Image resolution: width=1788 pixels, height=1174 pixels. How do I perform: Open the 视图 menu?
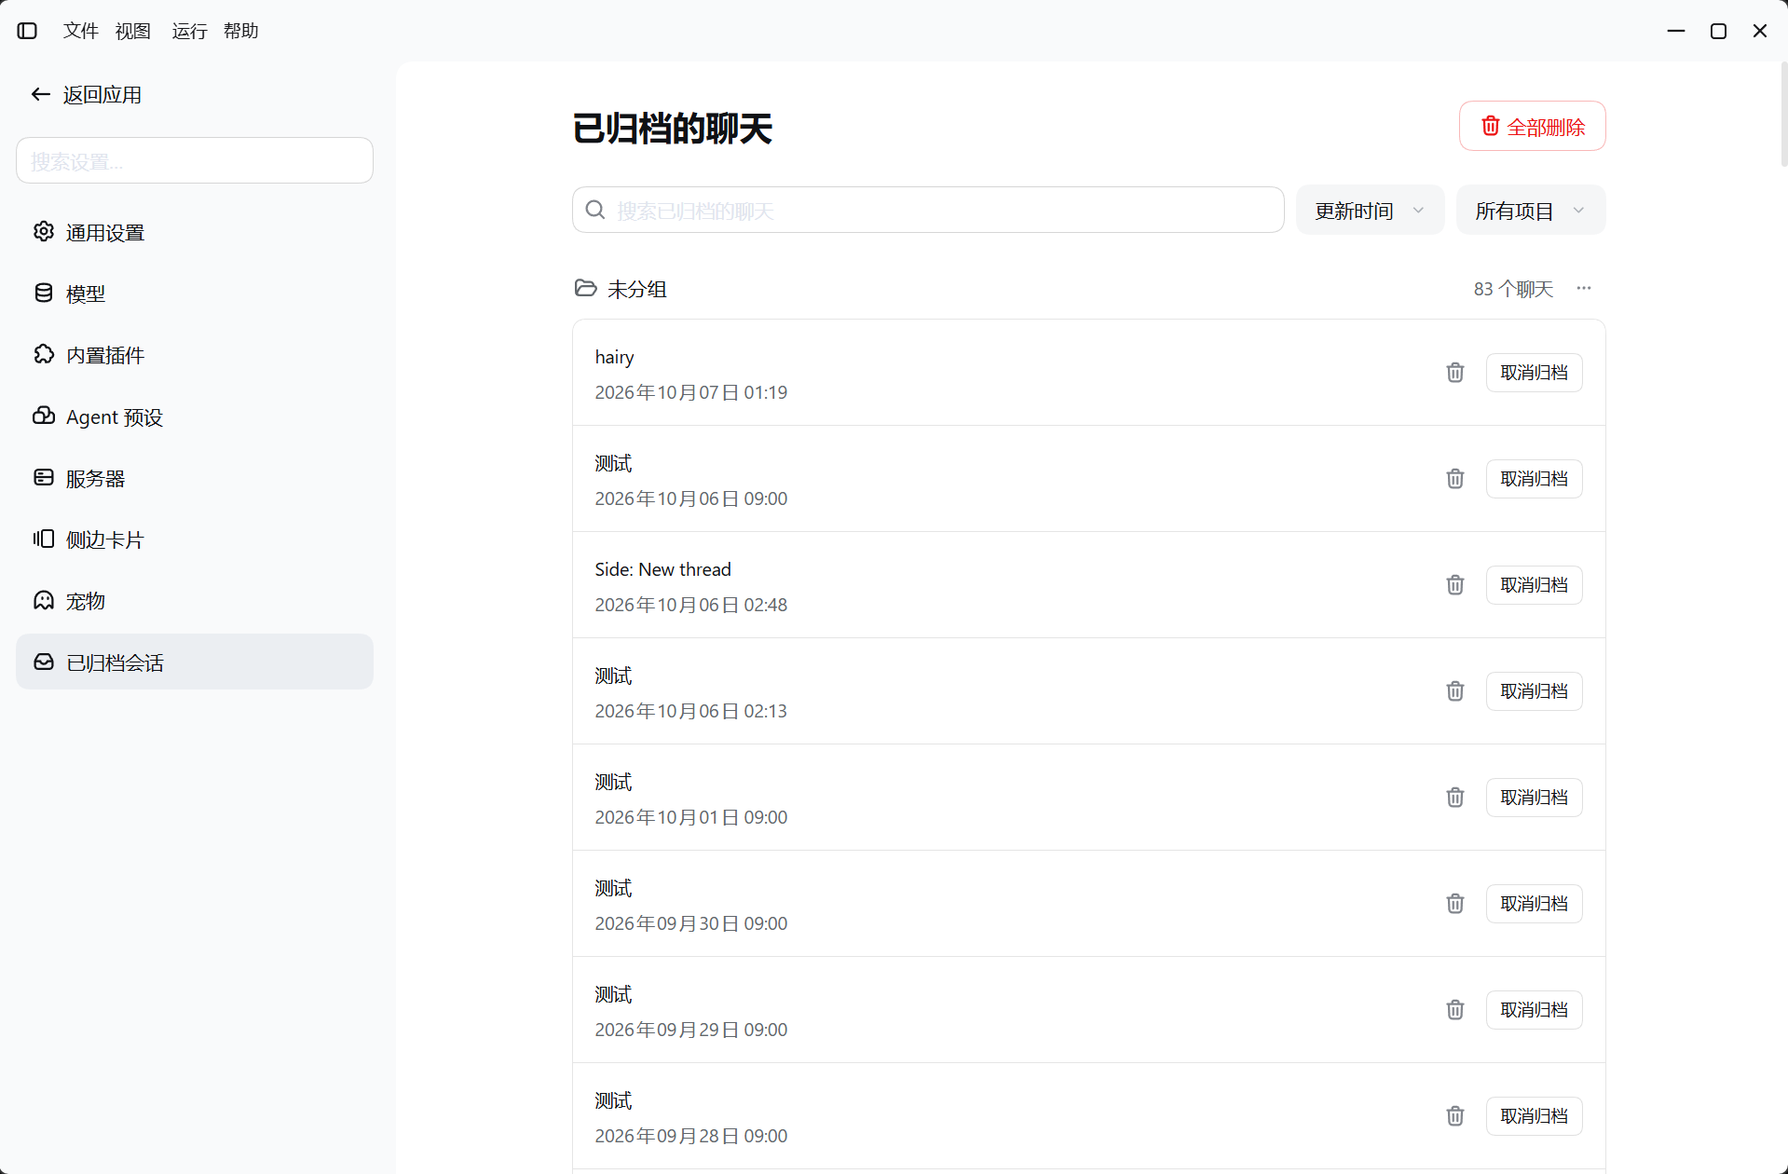pos(133,31)
